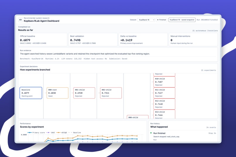
Task: Click the Benchmark: KuaiRand-1K entry
Action: pos(32,59)
